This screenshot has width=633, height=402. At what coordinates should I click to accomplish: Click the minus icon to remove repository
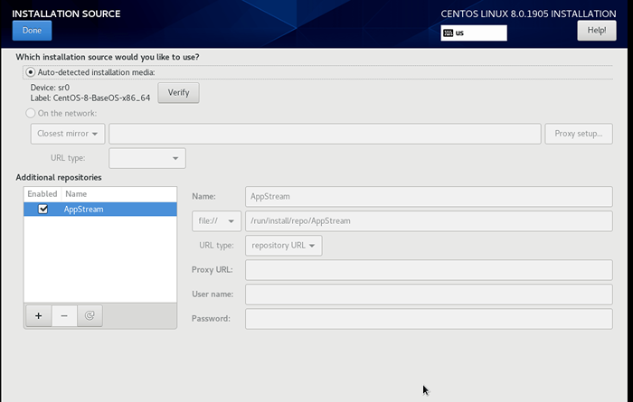(64, 315)
